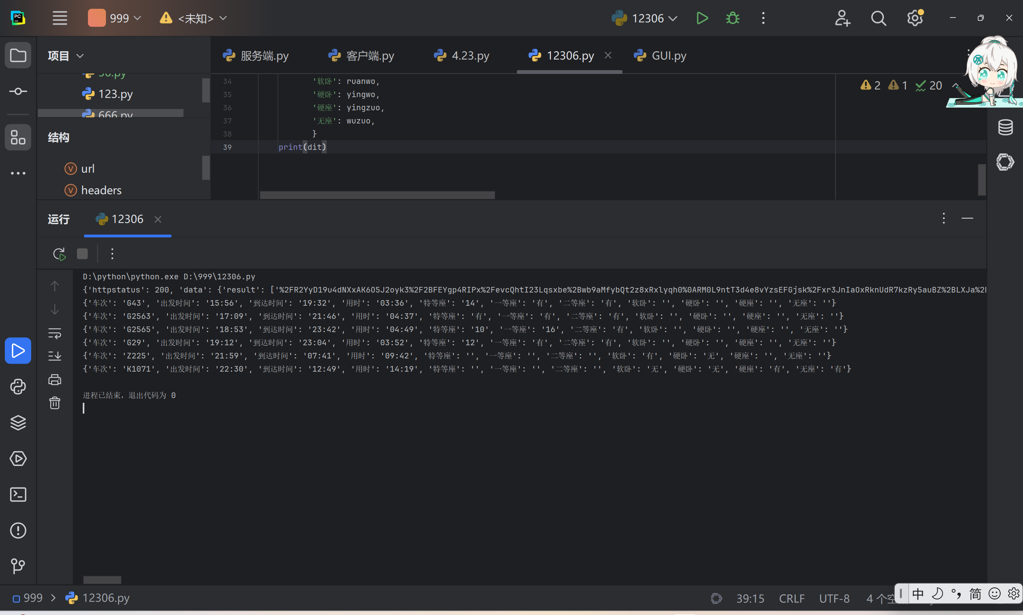Open the Terminal tool window
This screenshot has height=615, width=1023.
[x=18, y=494]
